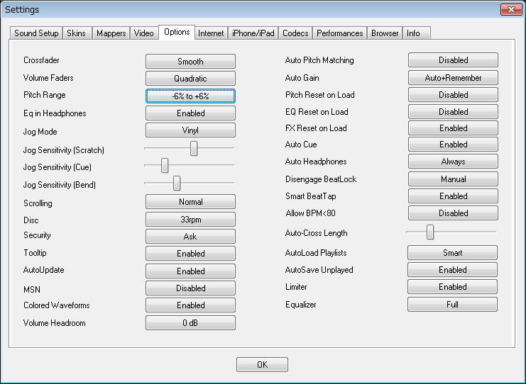Viewport: 526px width, 384px height.
Task: Open the Codecs tab
Action: tap(295, 33)
